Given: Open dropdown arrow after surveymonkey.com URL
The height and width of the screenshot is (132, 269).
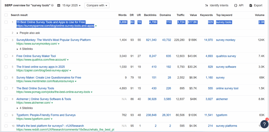Looking at the screenshot, I should point(59,44).
